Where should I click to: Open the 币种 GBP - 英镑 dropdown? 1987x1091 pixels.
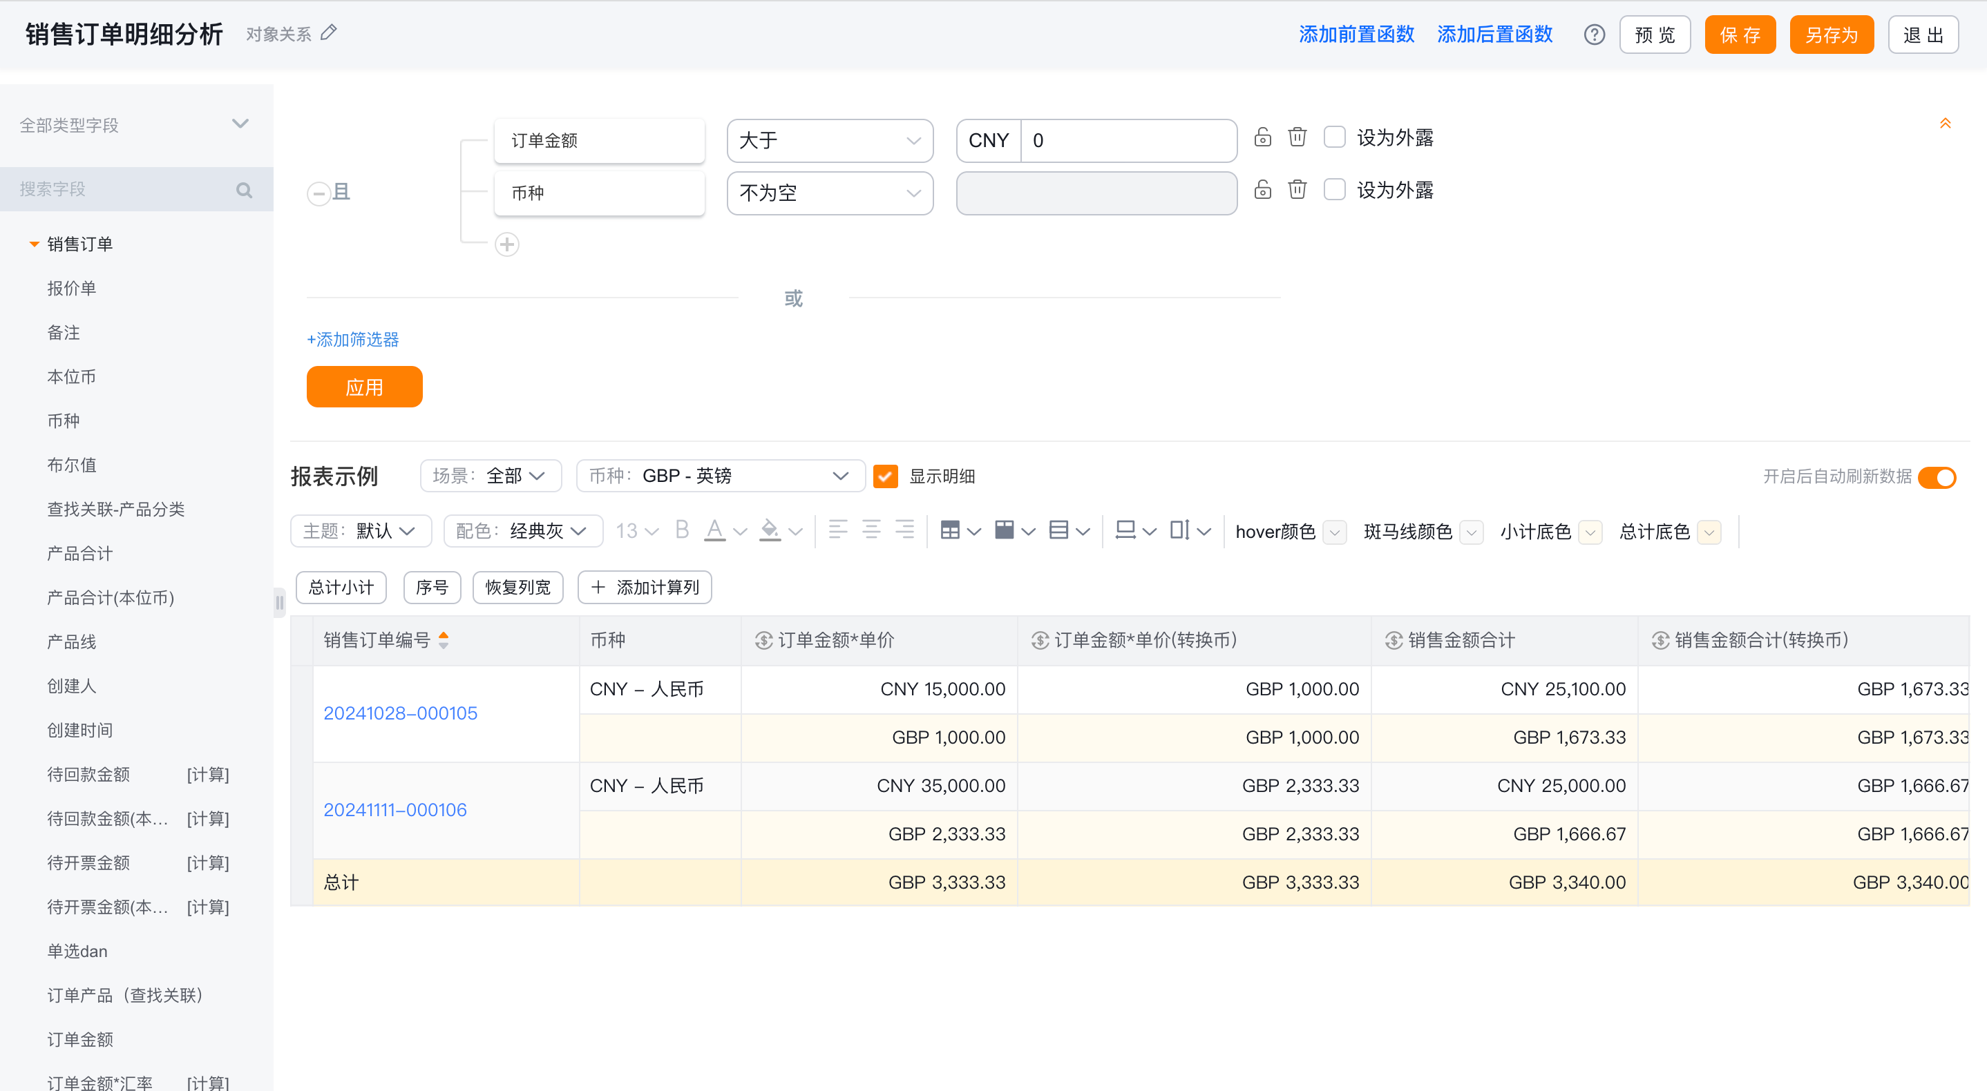[720, 476]
